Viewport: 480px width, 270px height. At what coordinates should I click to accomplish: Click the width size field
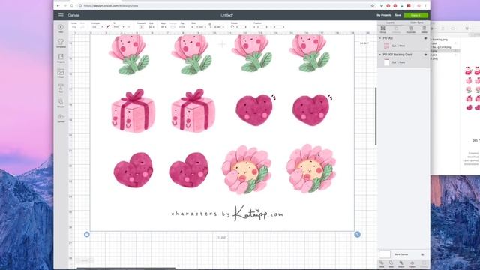[199, 27]
